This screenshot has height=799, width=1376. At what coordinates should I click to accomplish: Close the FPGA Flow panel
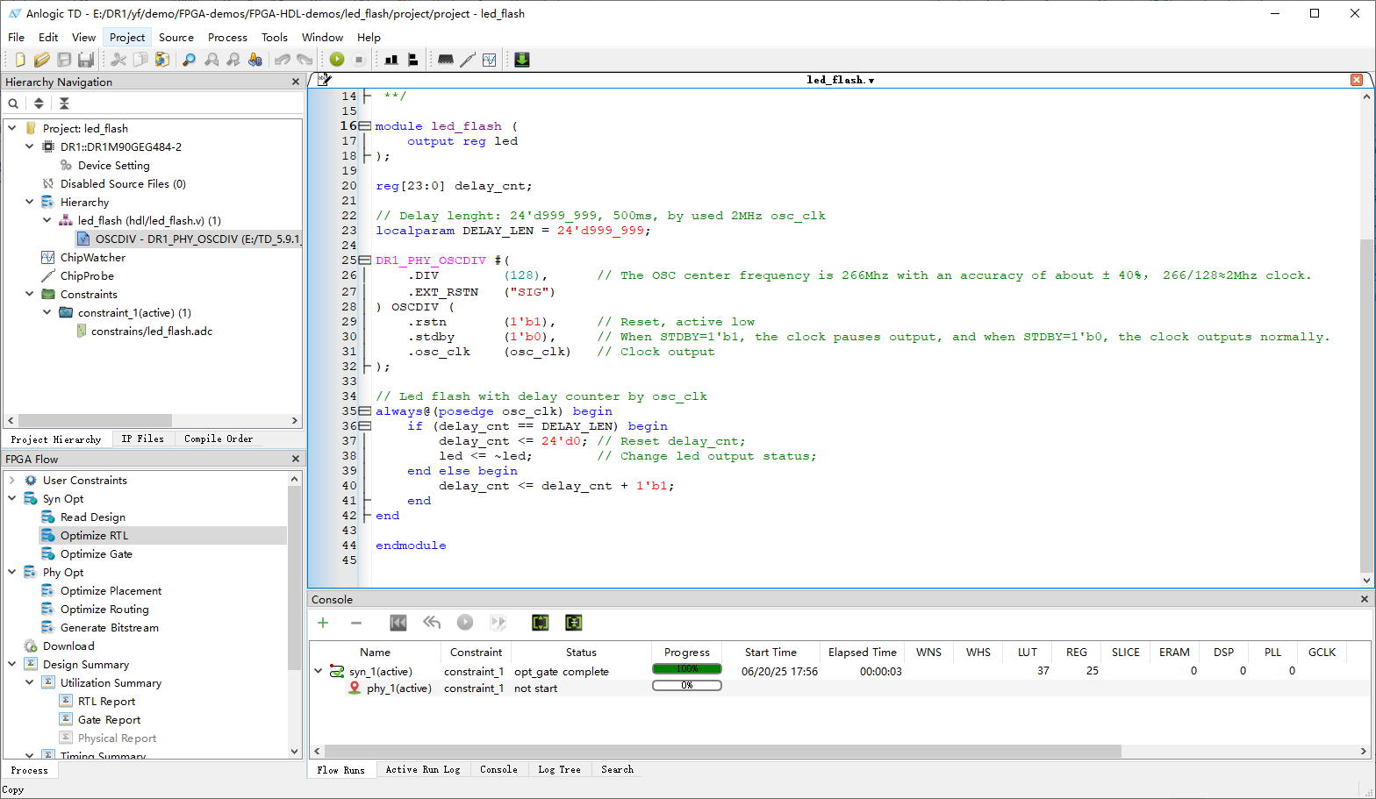[x=296, y=459]
